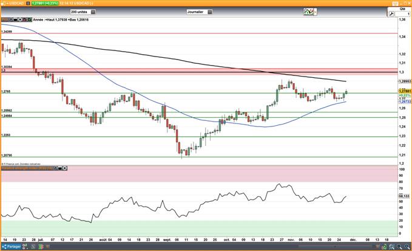Screen dimensions: 412x251
Task: Click the price label at start of panel header
Action: coord(5,19)
